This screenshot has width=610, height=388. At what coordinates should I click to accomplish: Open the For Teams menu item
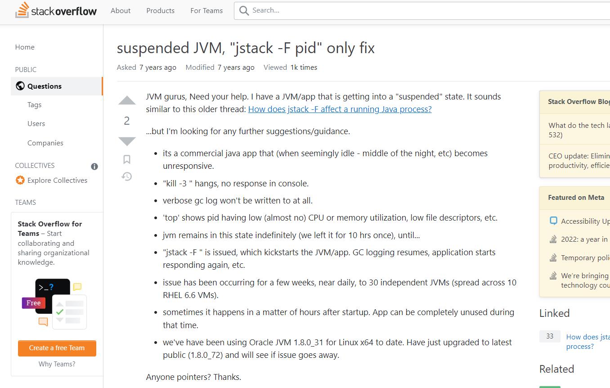[206, 10]
